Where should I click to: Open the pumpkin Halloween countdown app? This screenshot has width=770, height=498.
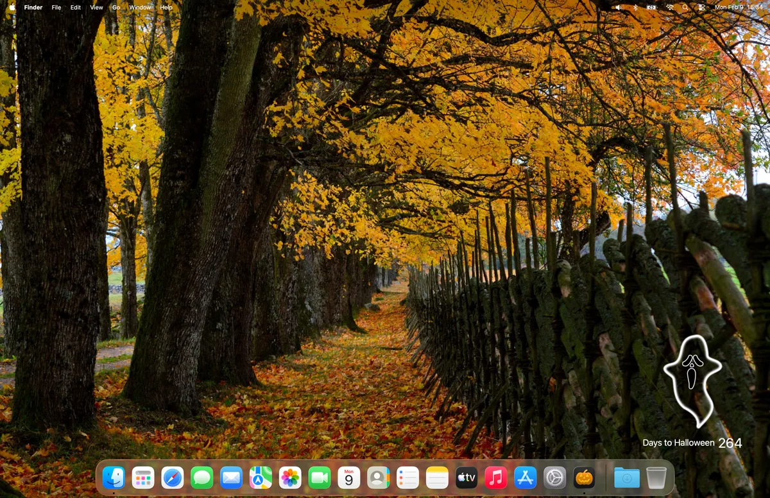pyautogui.click(x=584, y=477)
